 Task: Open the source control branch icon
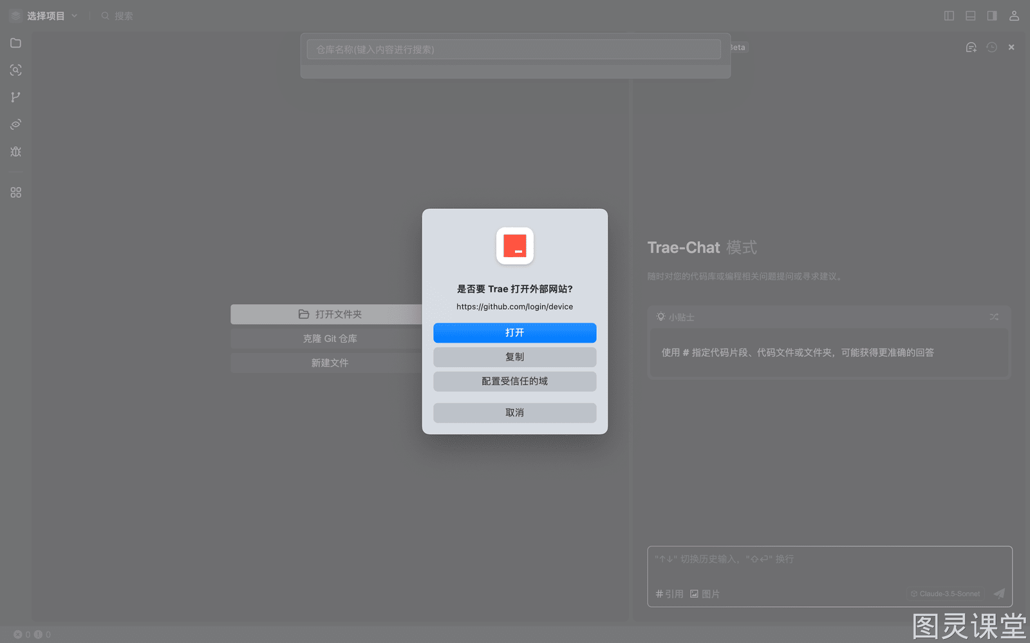click(x=16, y=97)
